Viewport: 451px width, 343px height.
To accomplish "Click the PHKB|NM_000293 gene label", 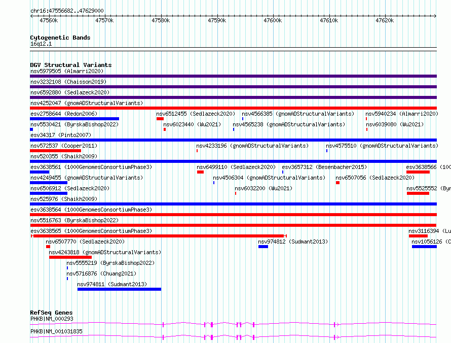I will (x=52, y=319).
